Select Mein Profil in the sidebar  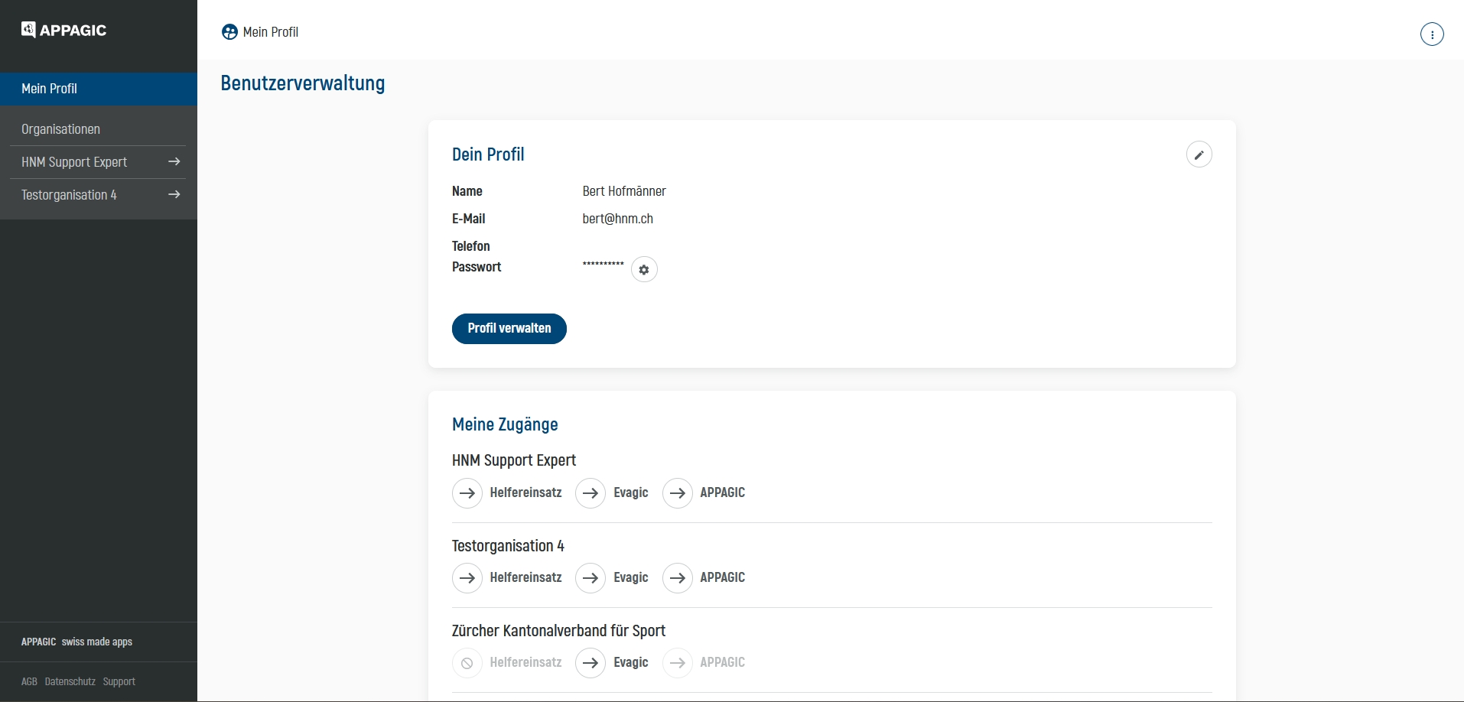click(x=50, y=89)
